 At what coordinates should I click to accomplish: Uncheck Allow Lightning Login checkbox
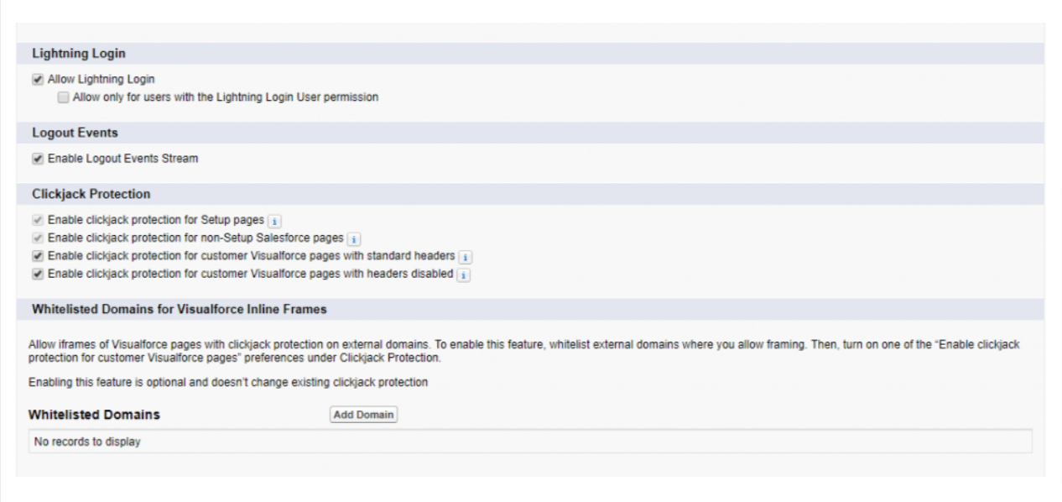pos(37,80)
